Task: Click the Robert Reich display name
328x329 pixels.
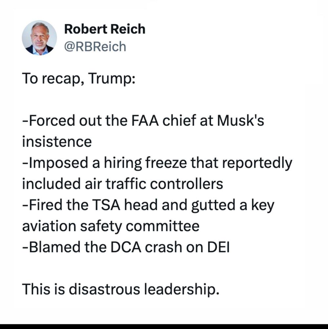Action: 104,29
